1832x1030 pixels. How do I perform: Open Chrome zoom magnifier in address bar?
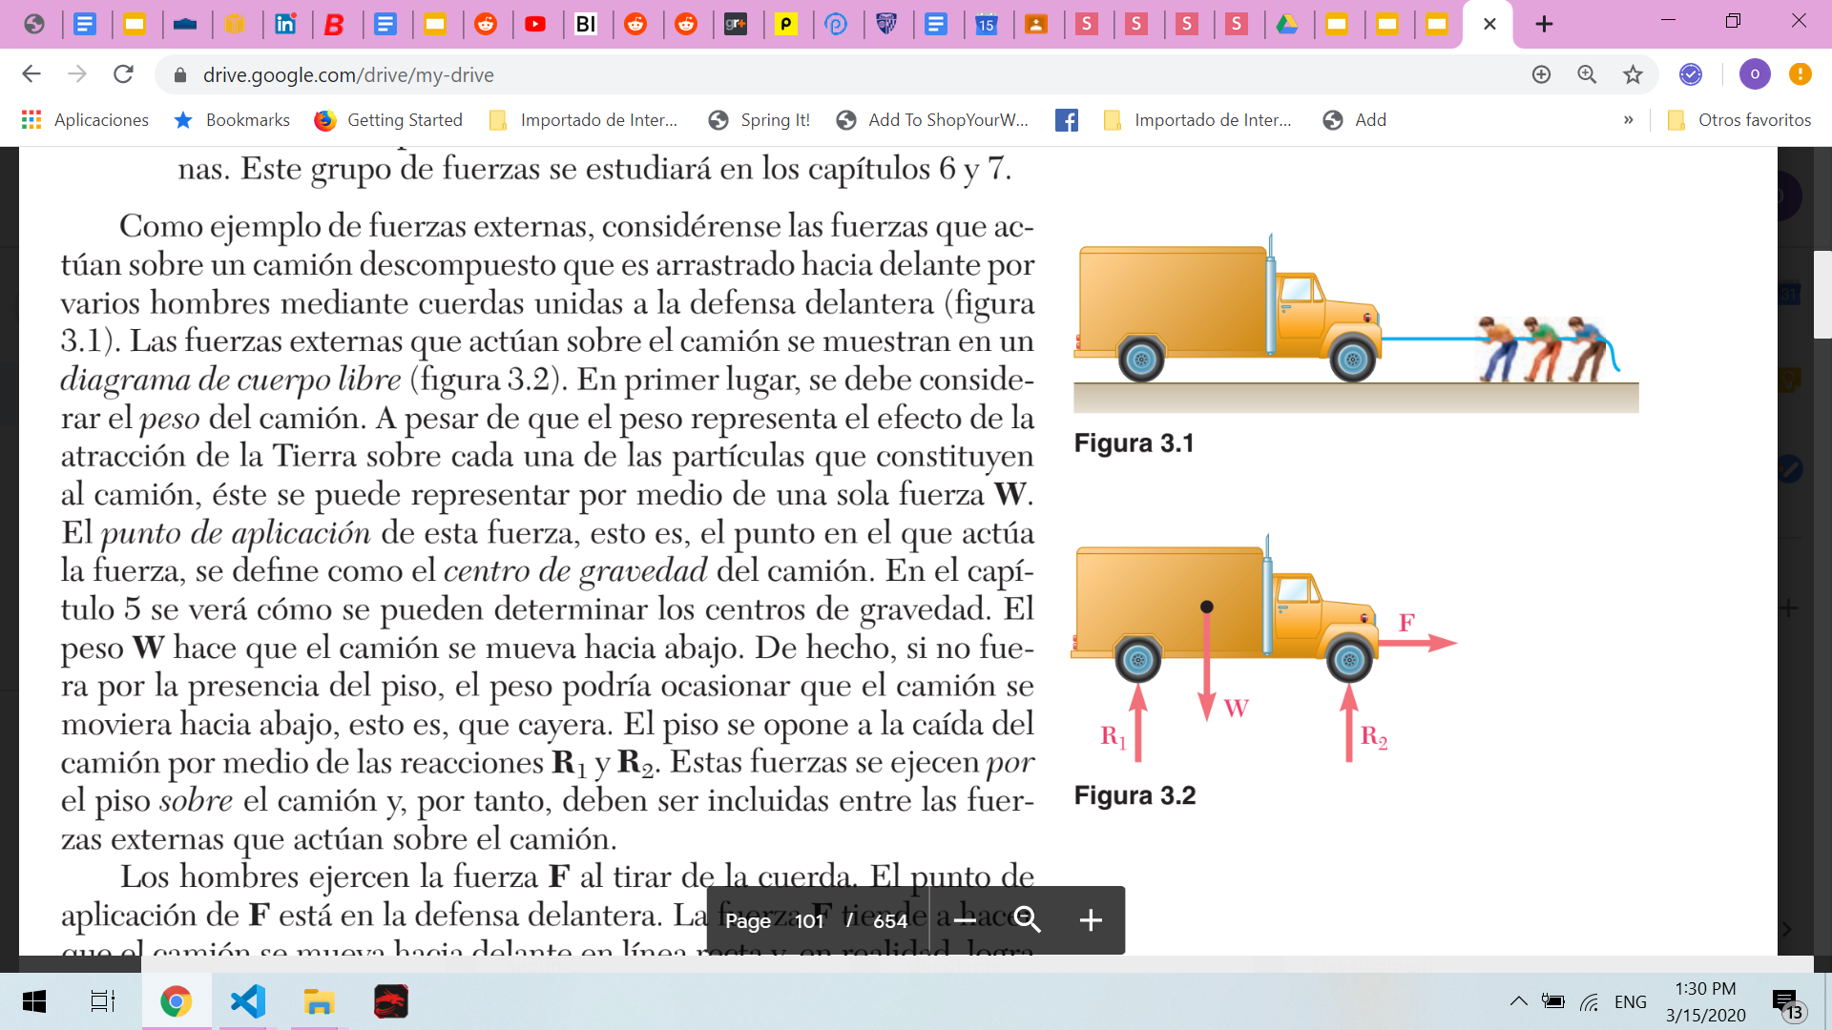1587,74
